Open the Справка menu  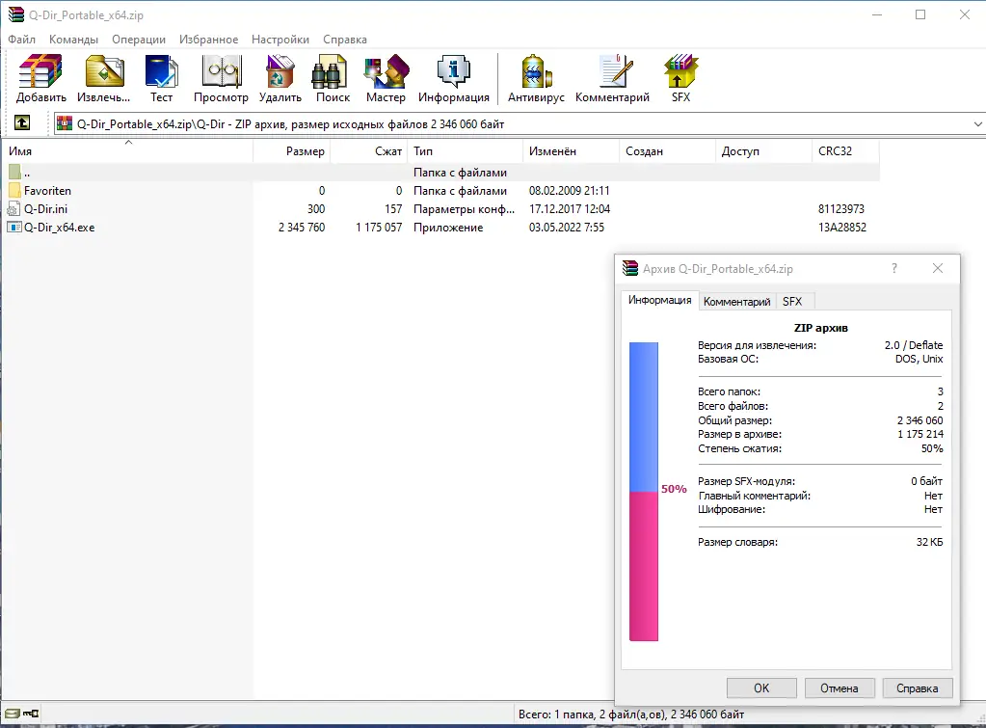point(345,39)
